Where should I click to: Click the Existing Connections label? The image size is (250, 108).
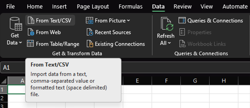[x=120, y=44]
